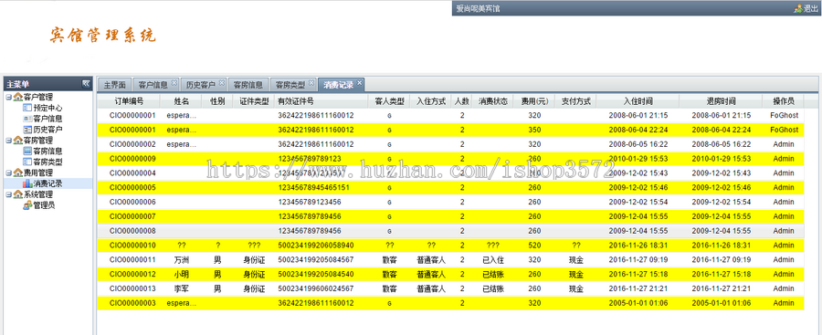Image resolution: width=822 pixels, height=335 pixels.
Task: Select order CIO00000013 cell
Action: click(x=132, y=288)
